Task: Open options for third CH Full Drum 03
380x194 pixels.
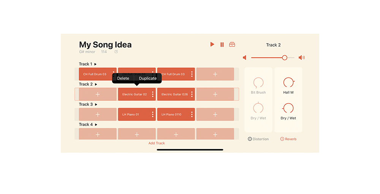Action: pyautogui.click(x=192, y=74)
